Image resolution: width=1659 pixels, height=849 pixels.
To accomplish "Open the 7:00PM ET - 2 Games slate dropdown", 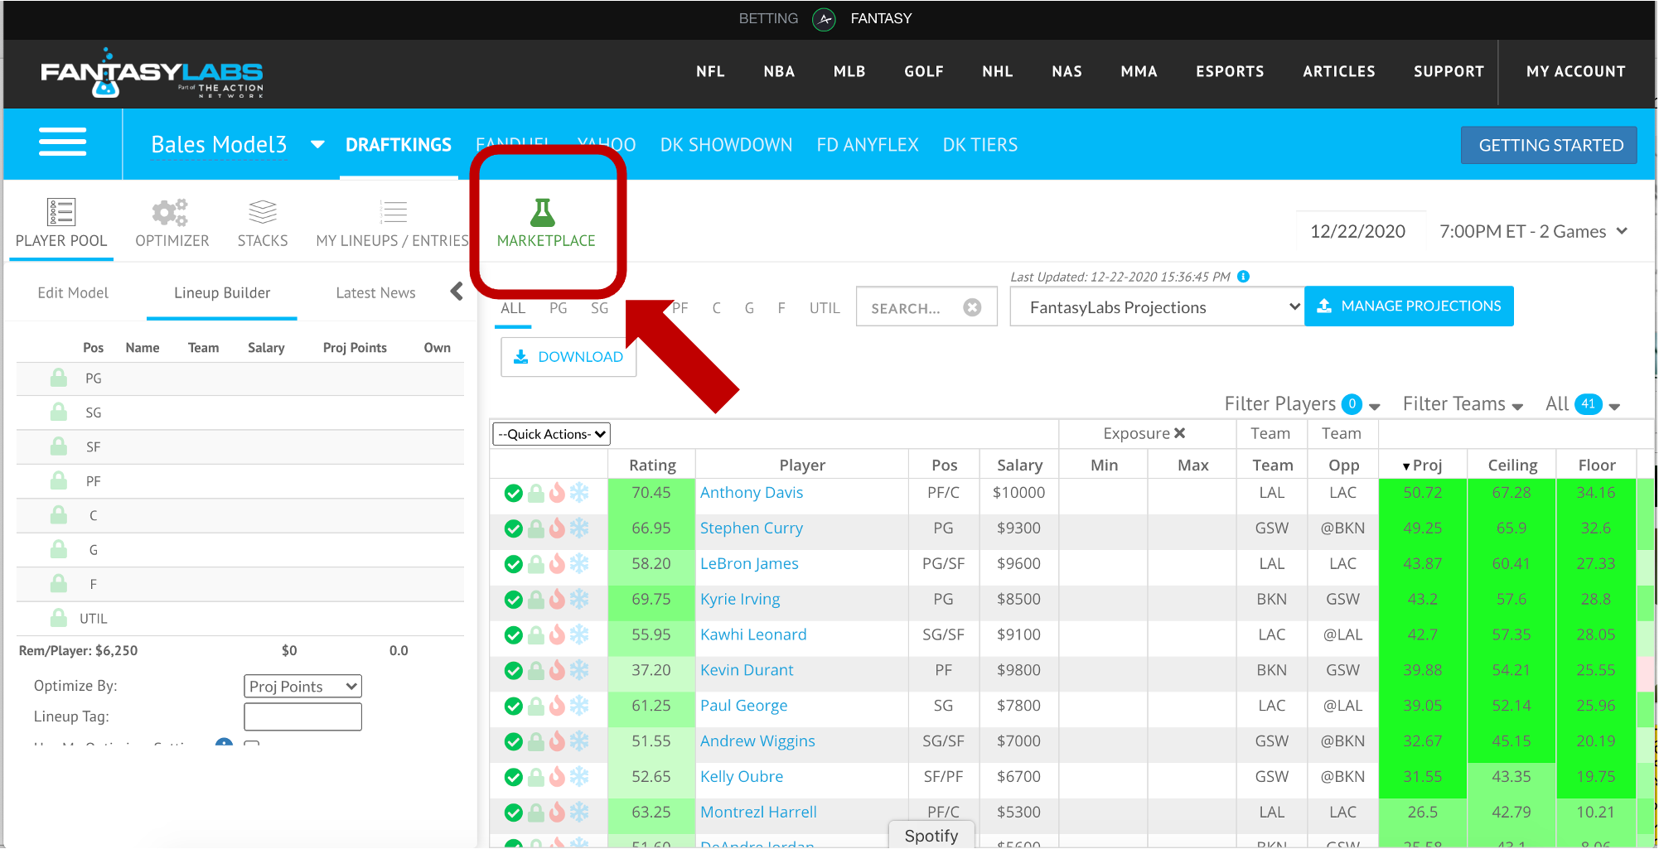I will point(1534,231).
